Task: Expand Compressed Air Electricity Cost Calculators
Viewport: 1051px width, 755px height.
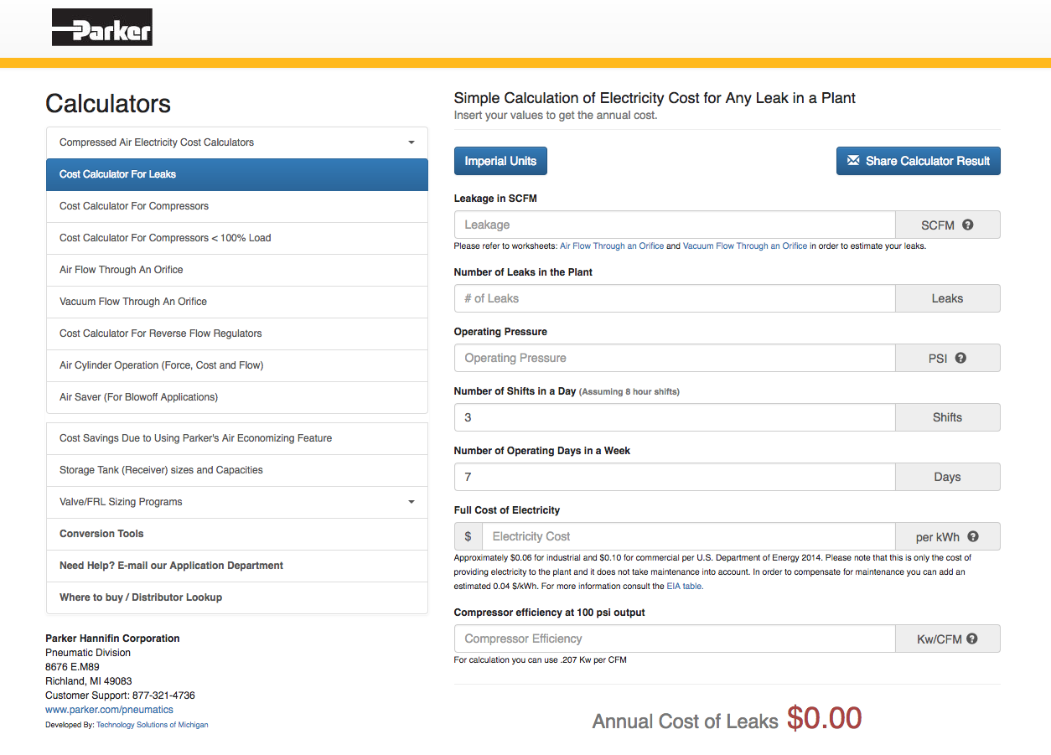Action: point(237,142)
